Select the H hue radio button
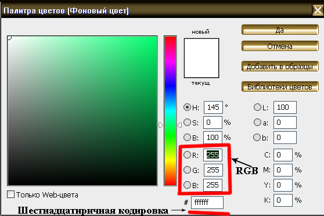324x216 pixels. (x=187, y=107)
